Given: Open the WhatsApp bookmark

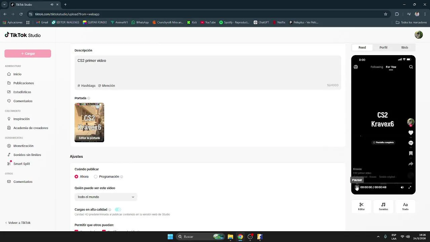Looking at the screenshot, I should click(x=140, y=23).
